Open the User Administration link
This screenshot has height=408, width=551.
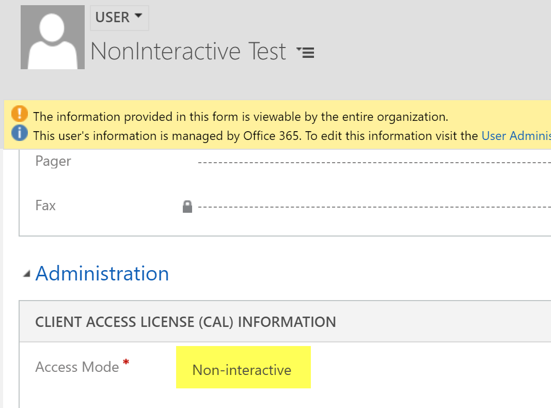pyautogui.click(x=516, y=136)
